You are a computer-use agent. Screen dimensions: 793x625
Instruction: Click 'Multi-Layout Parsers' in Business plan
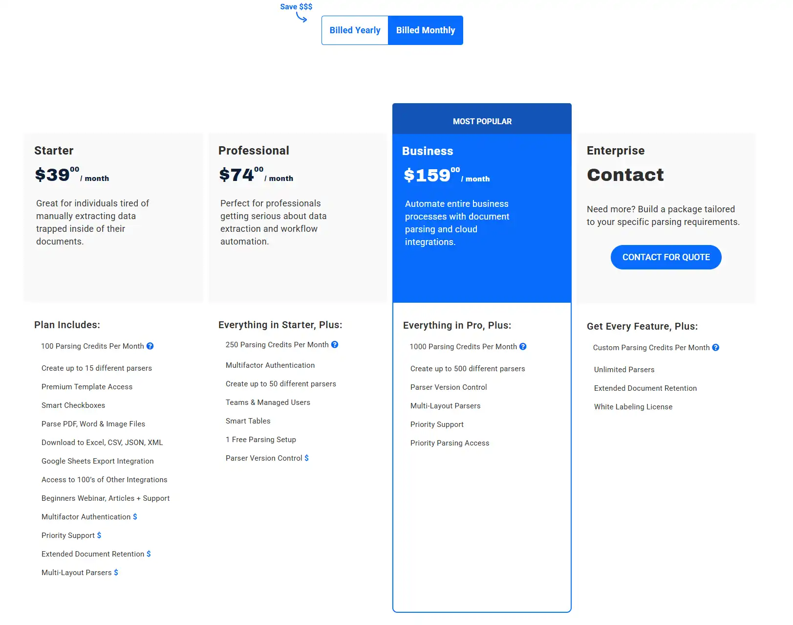[446, 406]
